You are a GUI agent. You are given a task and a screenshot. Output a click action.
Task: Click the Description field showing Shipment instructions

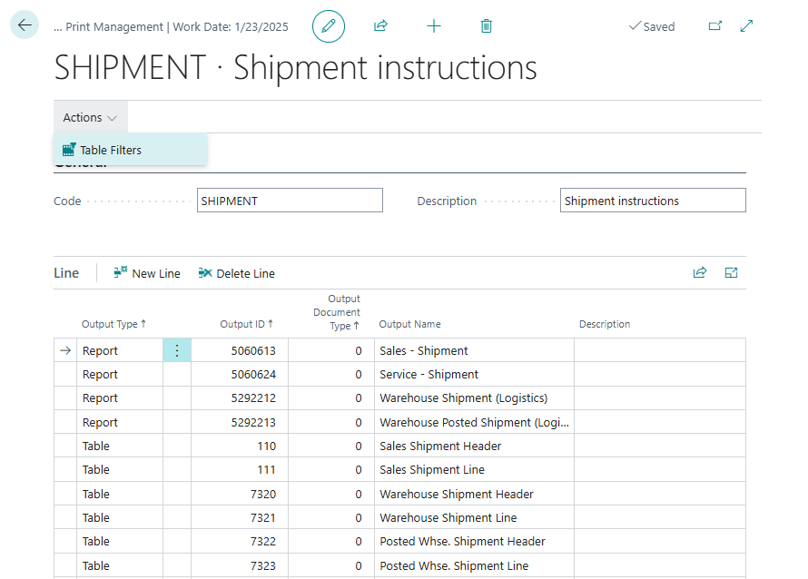click(653, 200)
